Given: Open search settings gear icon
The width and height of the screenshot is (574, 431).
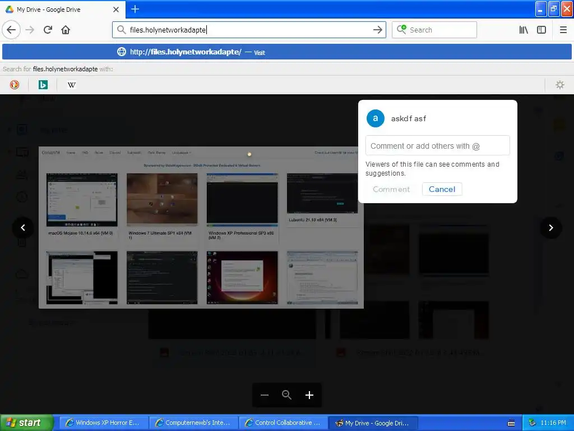Looking at the screenshot, I should tap(560, 85).
